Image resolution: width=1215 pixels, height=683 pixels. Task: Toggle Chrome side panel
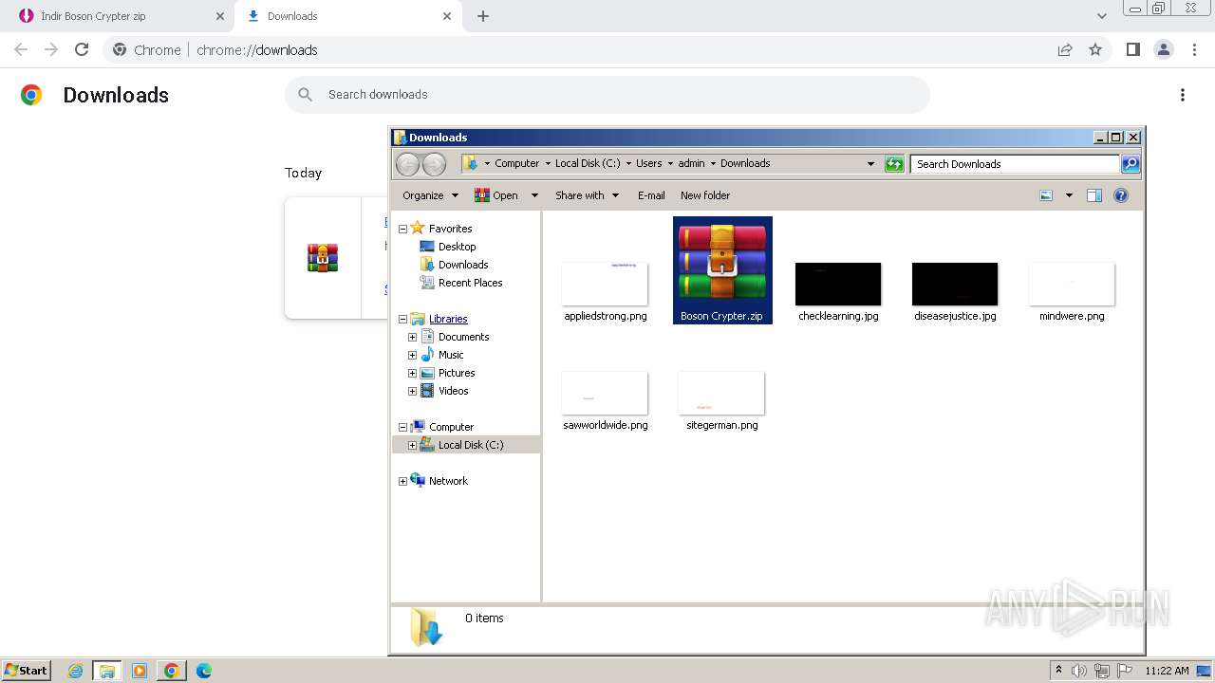tap(1132, 49)
